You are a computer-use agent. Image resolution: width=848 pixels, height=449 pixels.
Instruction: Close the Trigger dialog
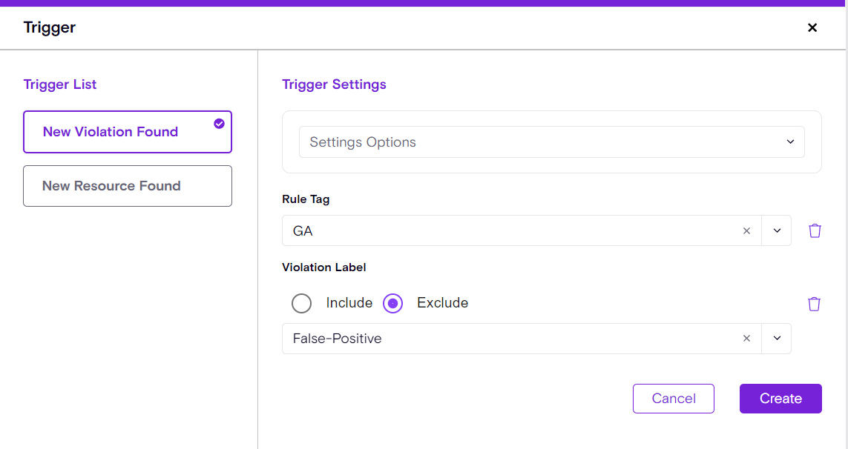pos(812,27)
